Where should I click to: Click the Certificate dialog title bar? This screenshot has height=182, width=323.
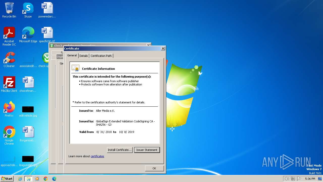pyautogui.click(x=112, y=49)
